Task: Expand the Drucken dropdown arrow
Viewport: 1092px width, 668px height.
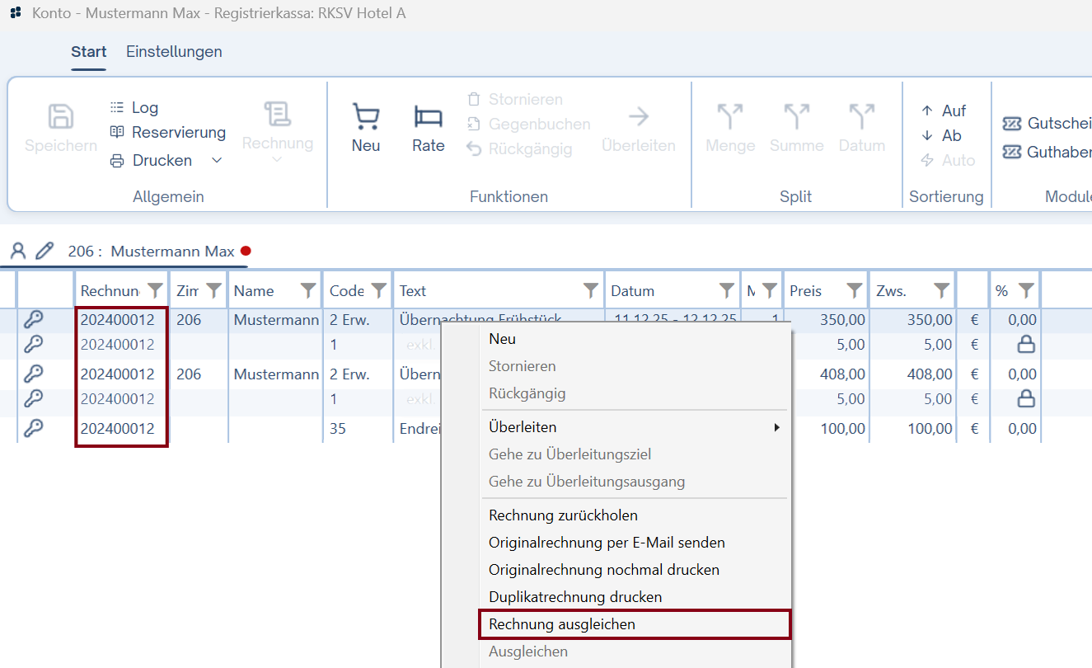Action: point(218,160)
